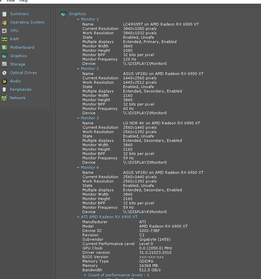Open the Audio section
Viewport: 261px width, 279px height.
tap(15, 81)
